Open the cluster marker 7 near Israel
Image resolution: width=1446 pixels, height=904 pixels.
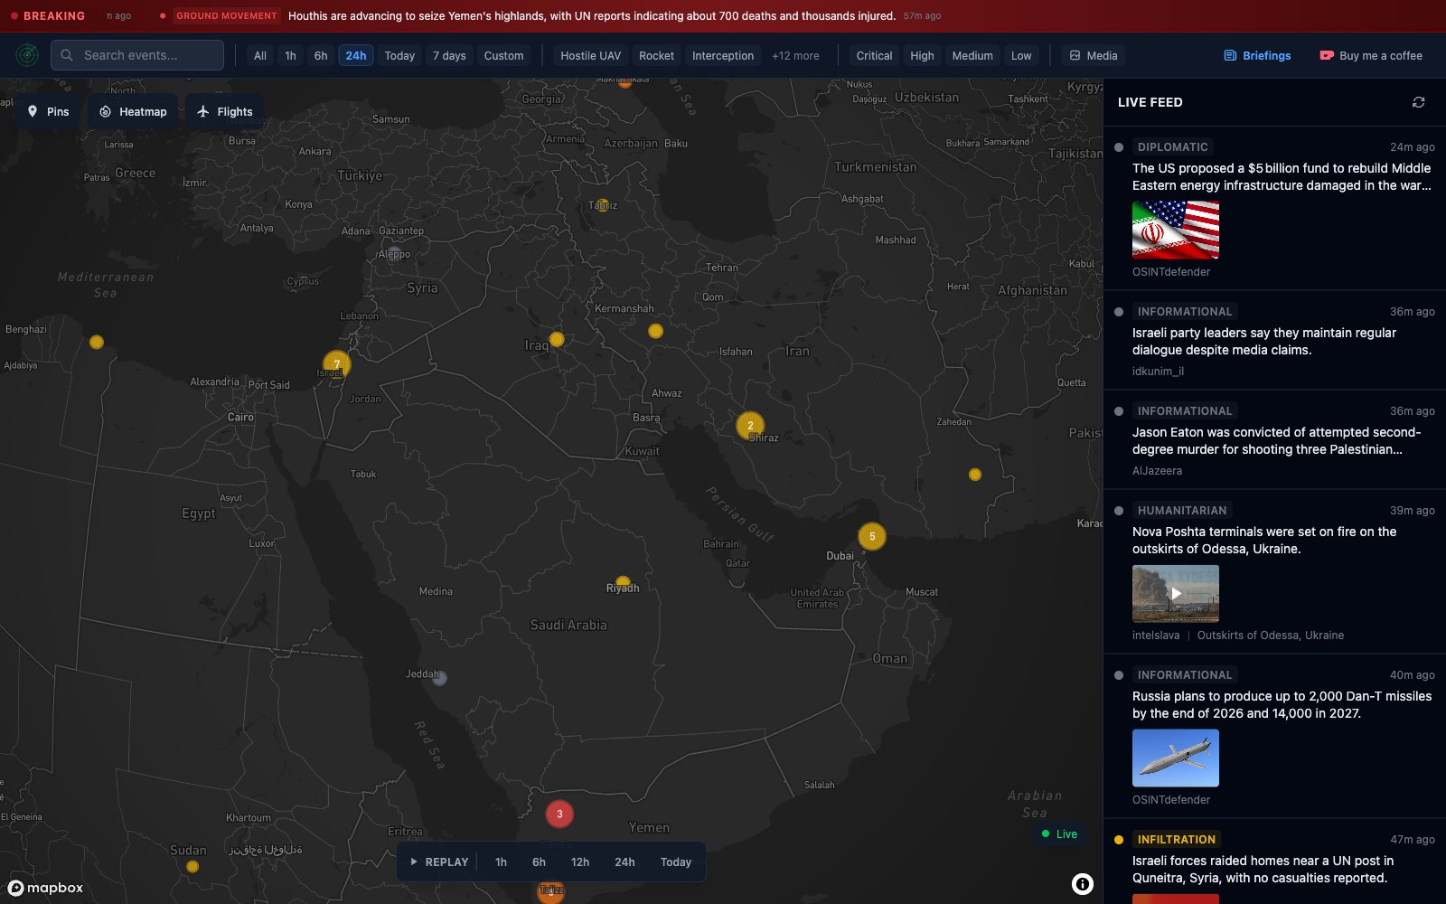337,364
